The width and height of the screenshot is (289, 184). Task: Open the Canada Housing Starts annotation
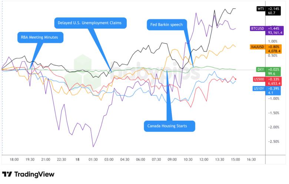tap(170, 126)
